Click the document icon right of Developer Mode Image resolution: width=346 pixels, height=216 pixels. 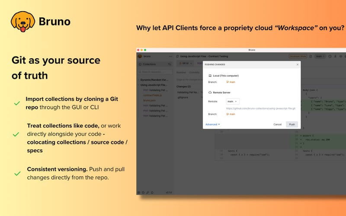pos(311,57)
